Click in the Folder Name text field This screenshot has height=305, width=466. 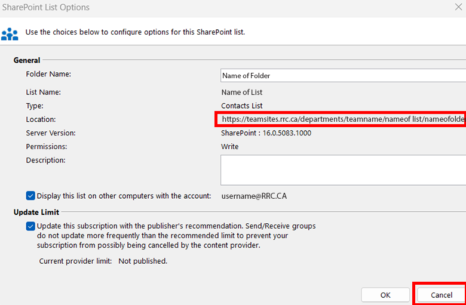click(342, 76)
